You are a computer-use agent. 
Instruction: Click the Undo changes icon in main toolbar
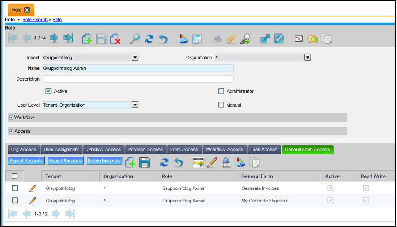pos(163,39)
